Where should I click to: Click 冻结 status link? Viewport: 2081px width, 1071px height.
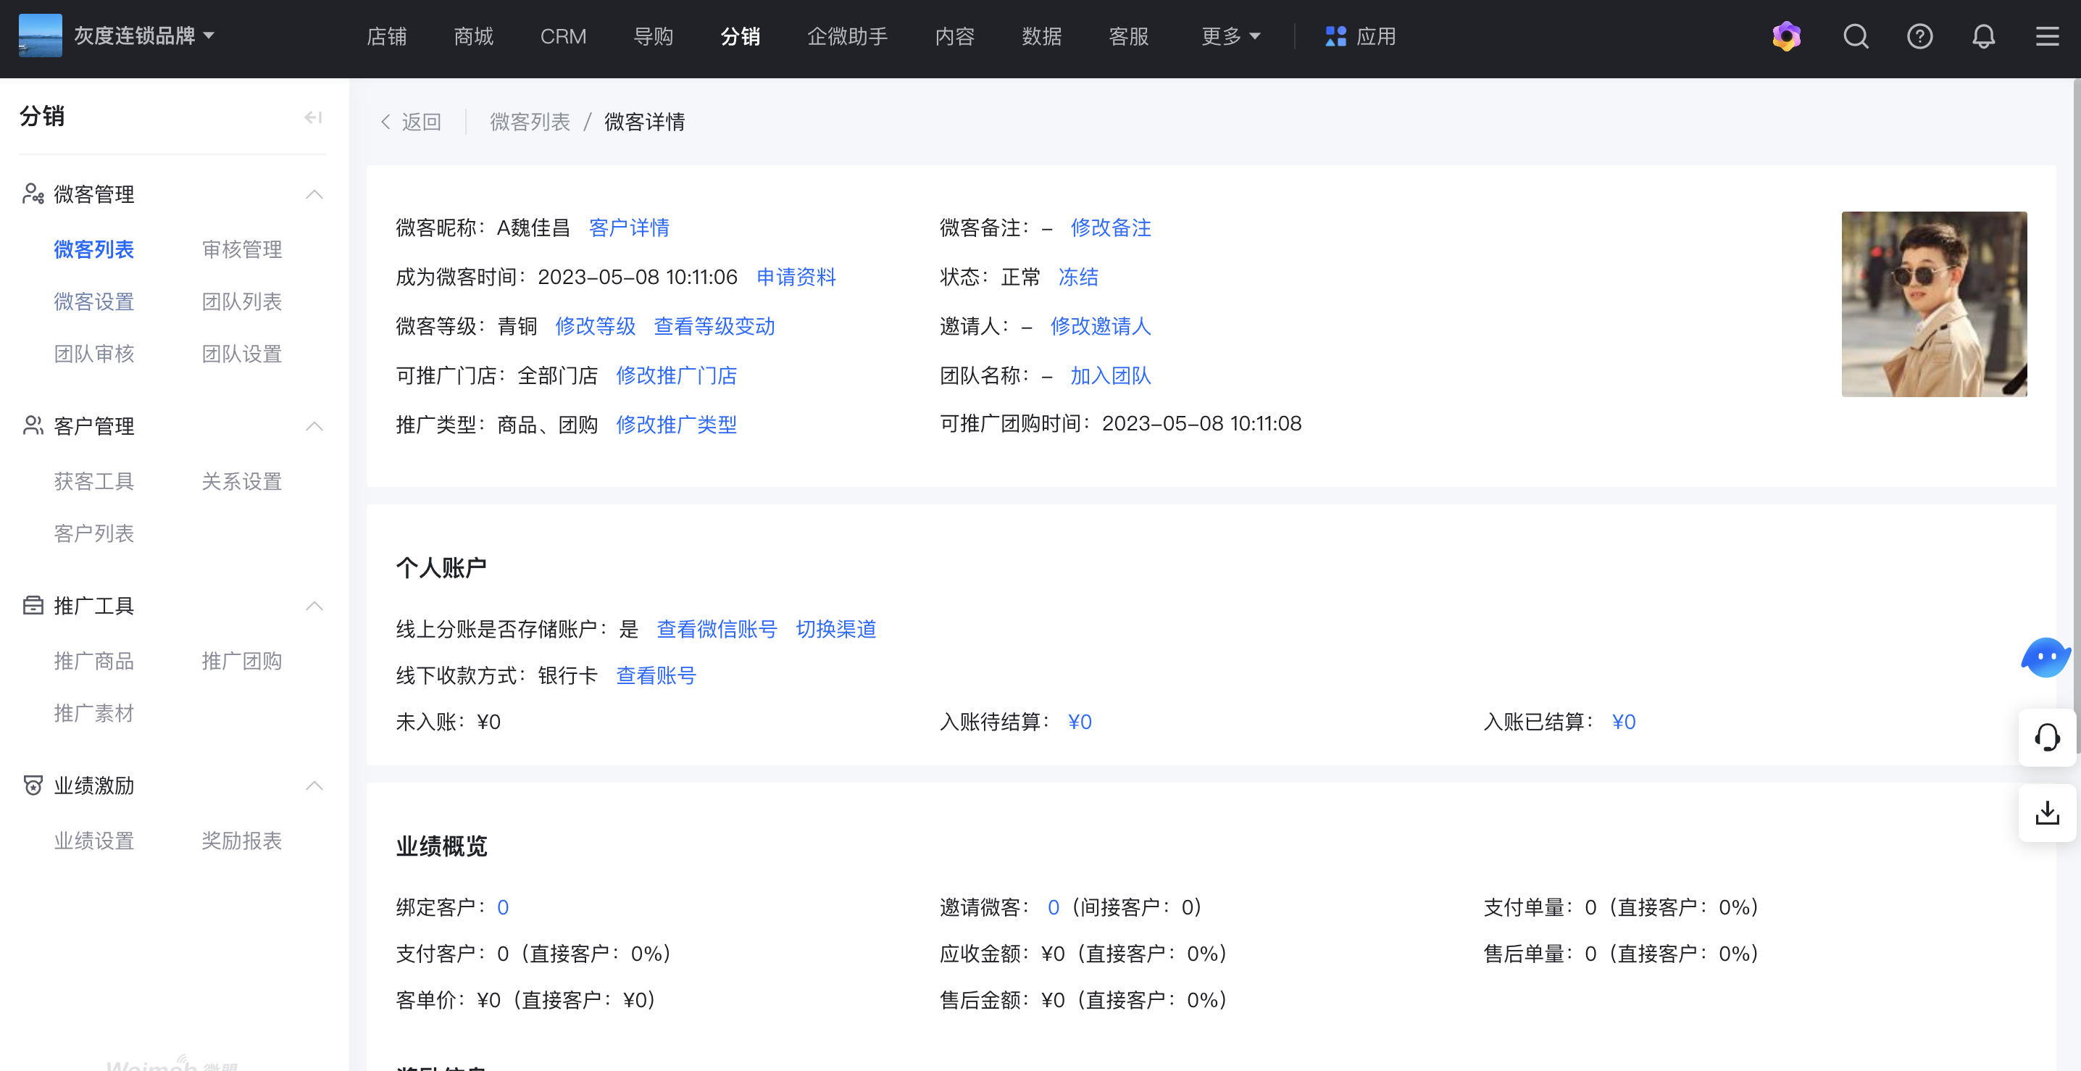(1078, 277)
